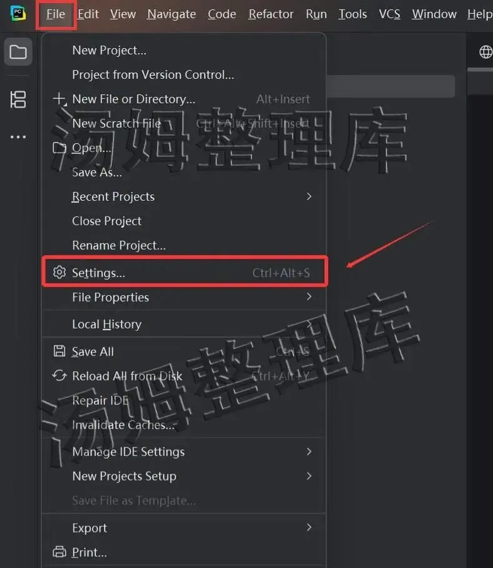Image resolution: width=493 pixels, height=568 pixels.
Task: Click the three-dots More tool windows icon
Action: (x=18, y=137)
